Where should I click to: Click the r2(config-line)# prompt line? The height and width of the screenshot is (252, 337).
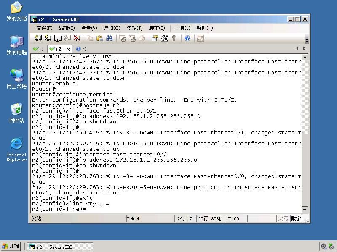[59, 209]
